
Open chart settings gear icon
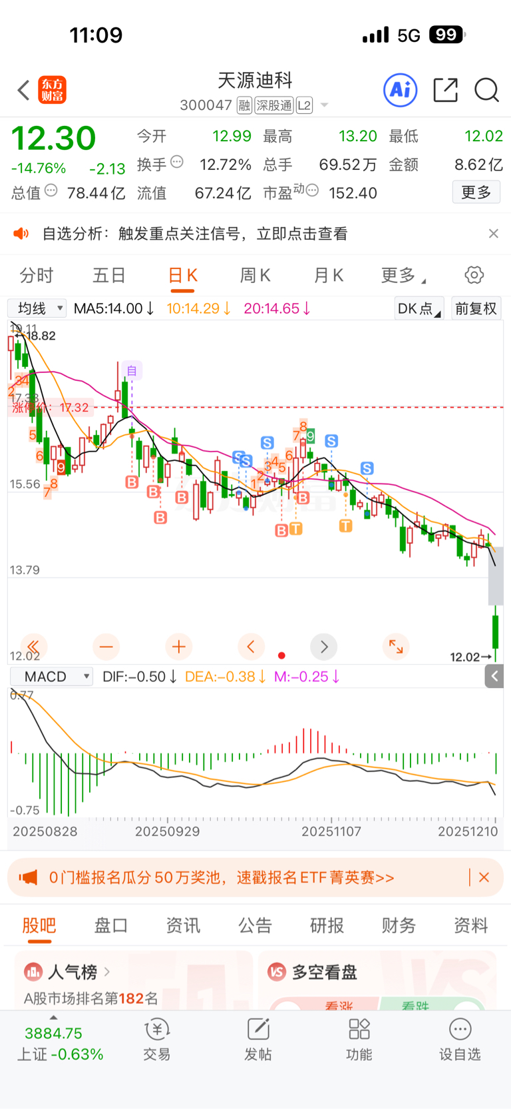coord(474,275)
